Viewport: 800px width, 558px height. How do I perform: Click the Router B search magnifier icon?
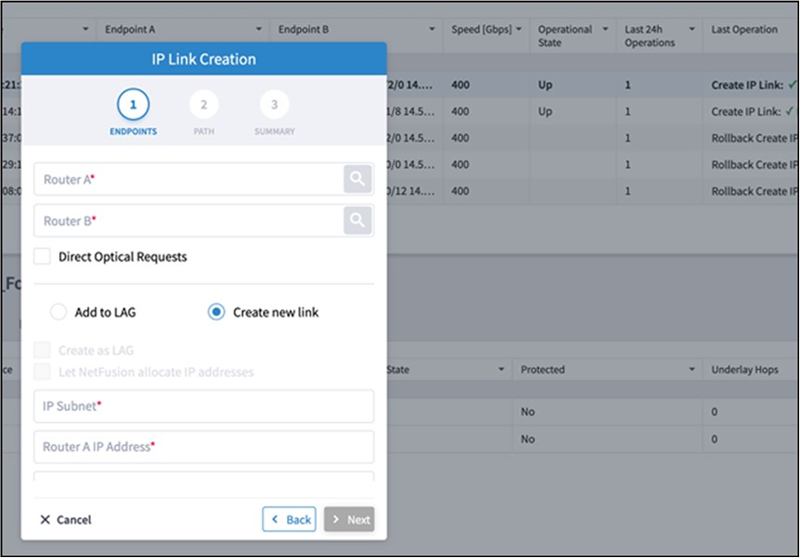click(x=357, y=220)
